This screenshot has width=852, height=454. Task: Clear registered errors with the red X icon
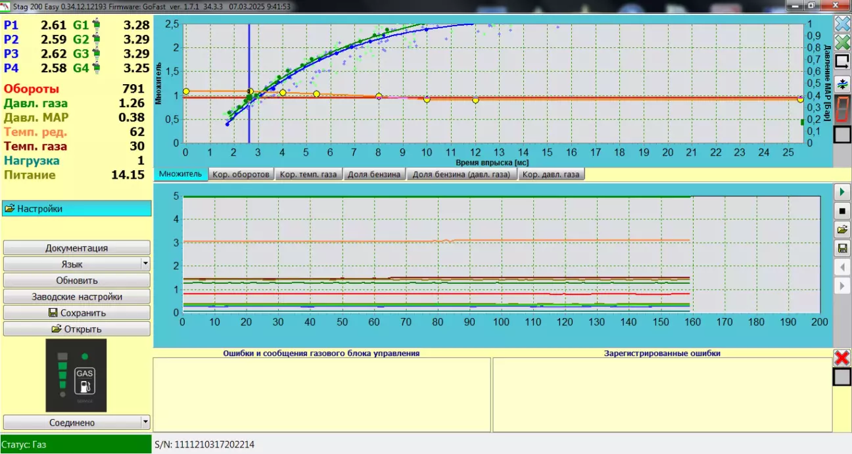point(842,358)
